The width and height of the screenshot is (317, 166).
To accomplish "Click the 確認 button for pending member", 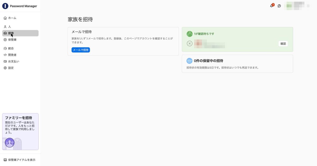I will [283, 44].
